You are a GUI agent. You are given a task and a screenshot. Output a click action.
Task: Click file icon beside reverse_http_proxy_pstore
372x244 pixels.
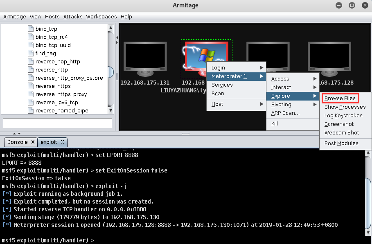click(x=31, y=78)
